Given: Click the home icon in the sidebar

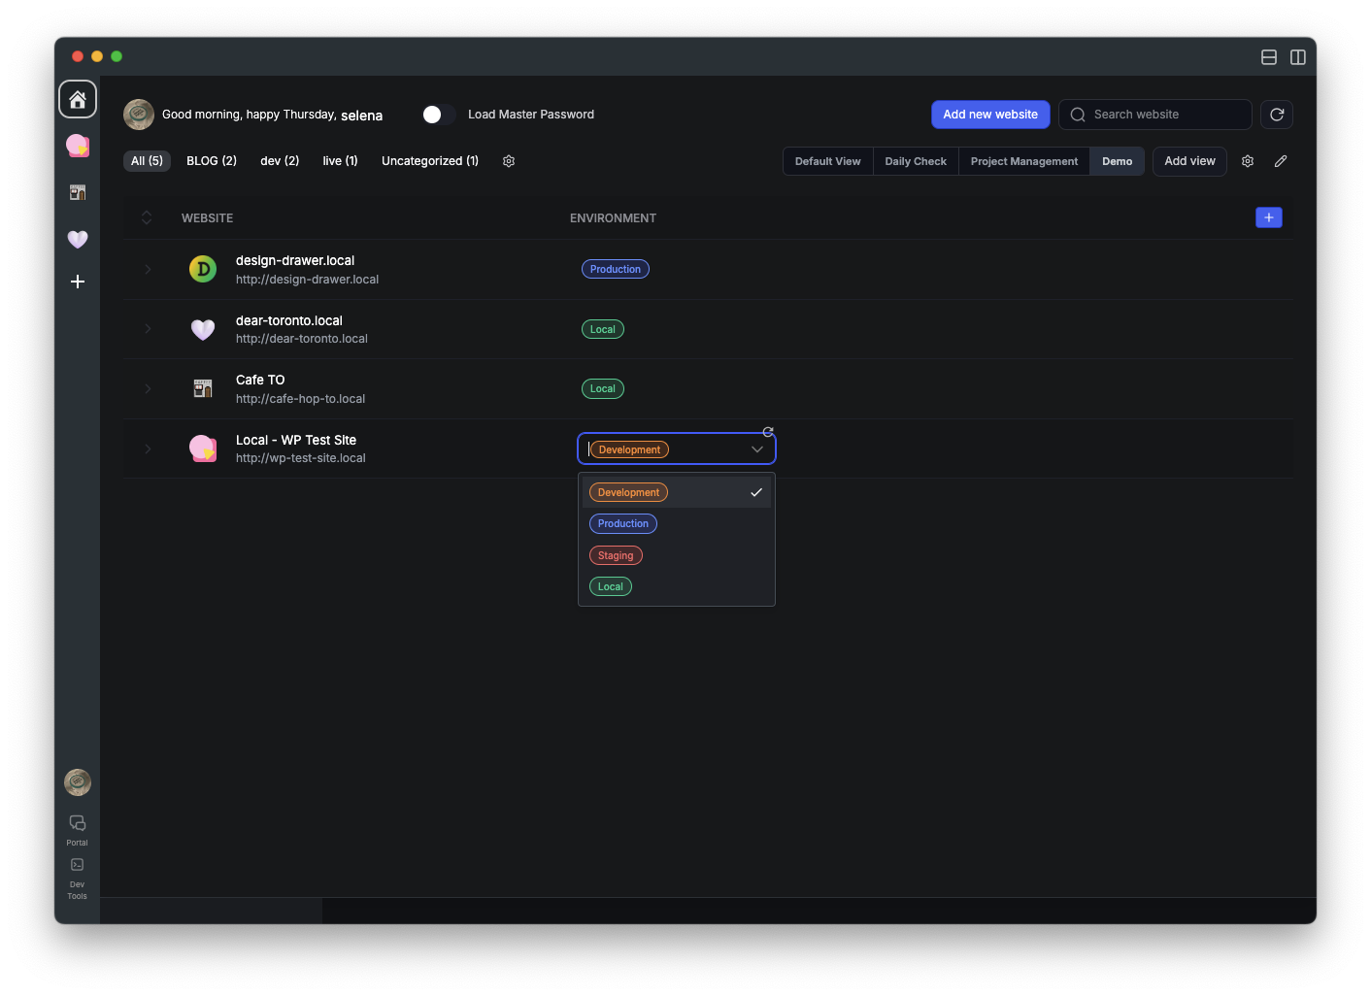Looking at the screenshot, I should (78, 99).
